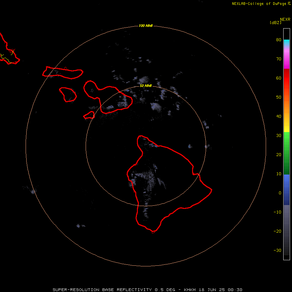Screen dimensions: 292x292
Task: Click the '70' value on the dBZ scale
Action: pos(279,59)
